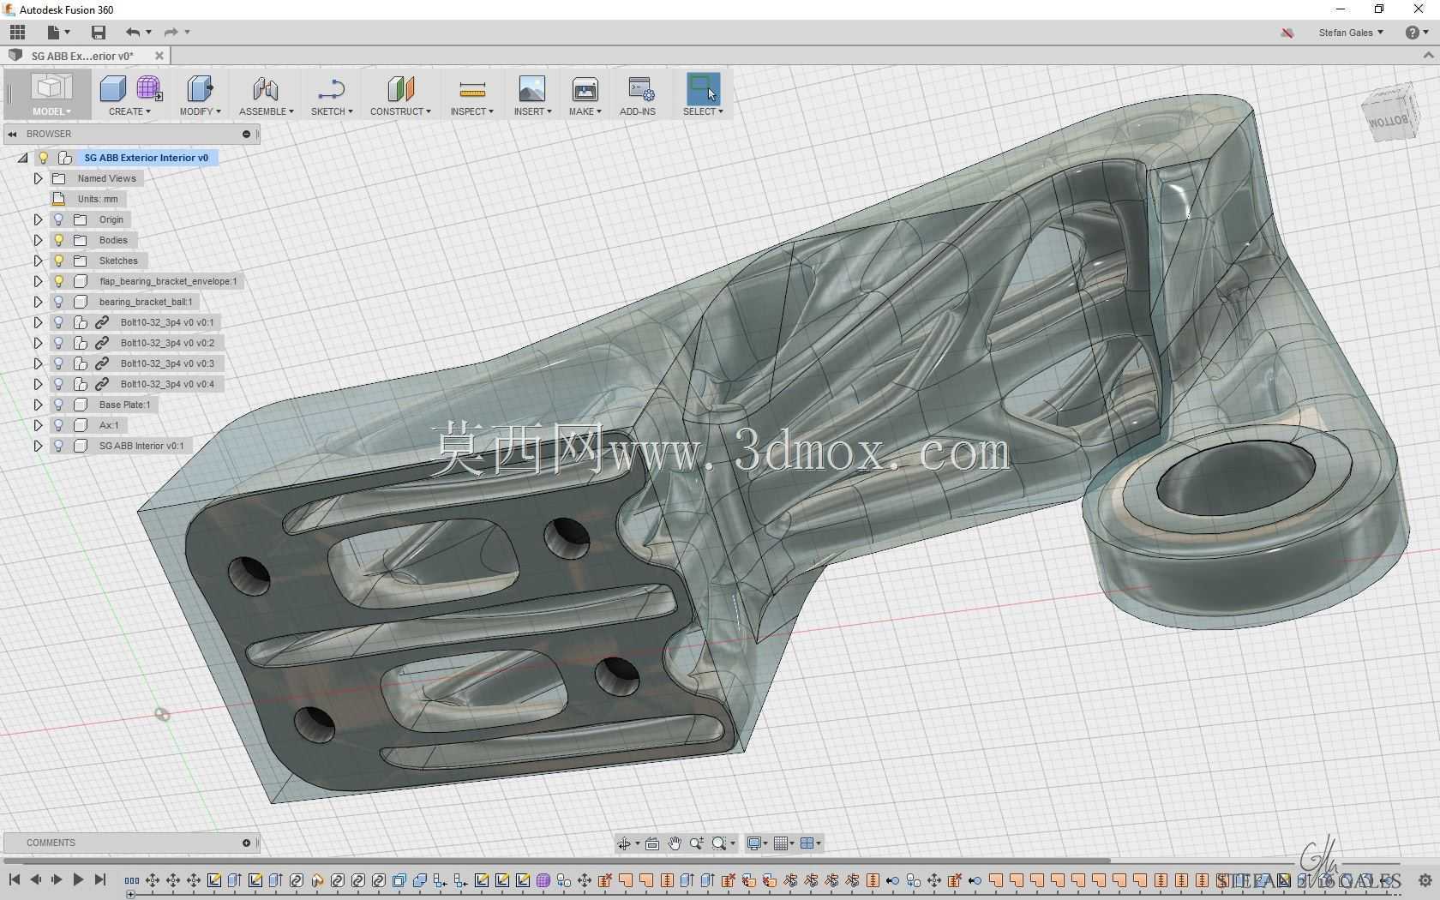This screenshot has width=1440, height=900.
Task: Open the SKETCH menu
Action: coord(332,111)
